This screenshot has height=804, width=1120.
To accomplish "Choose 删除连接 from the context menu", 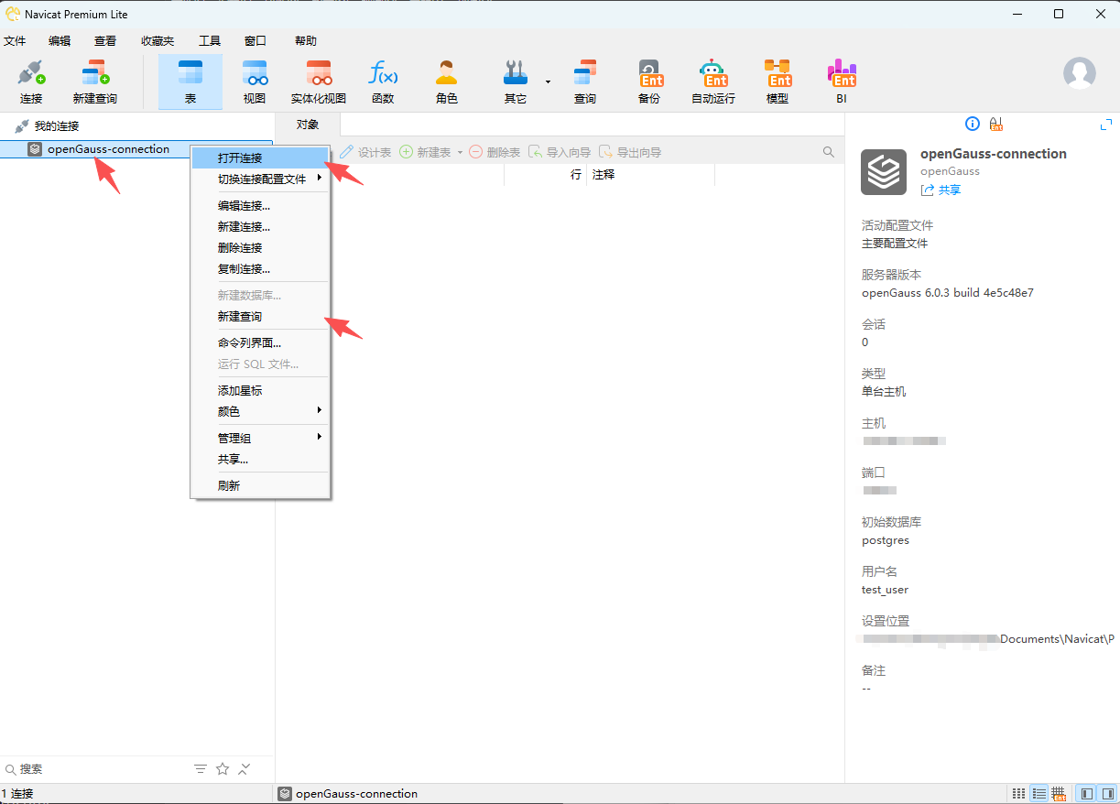I will 260,248.
